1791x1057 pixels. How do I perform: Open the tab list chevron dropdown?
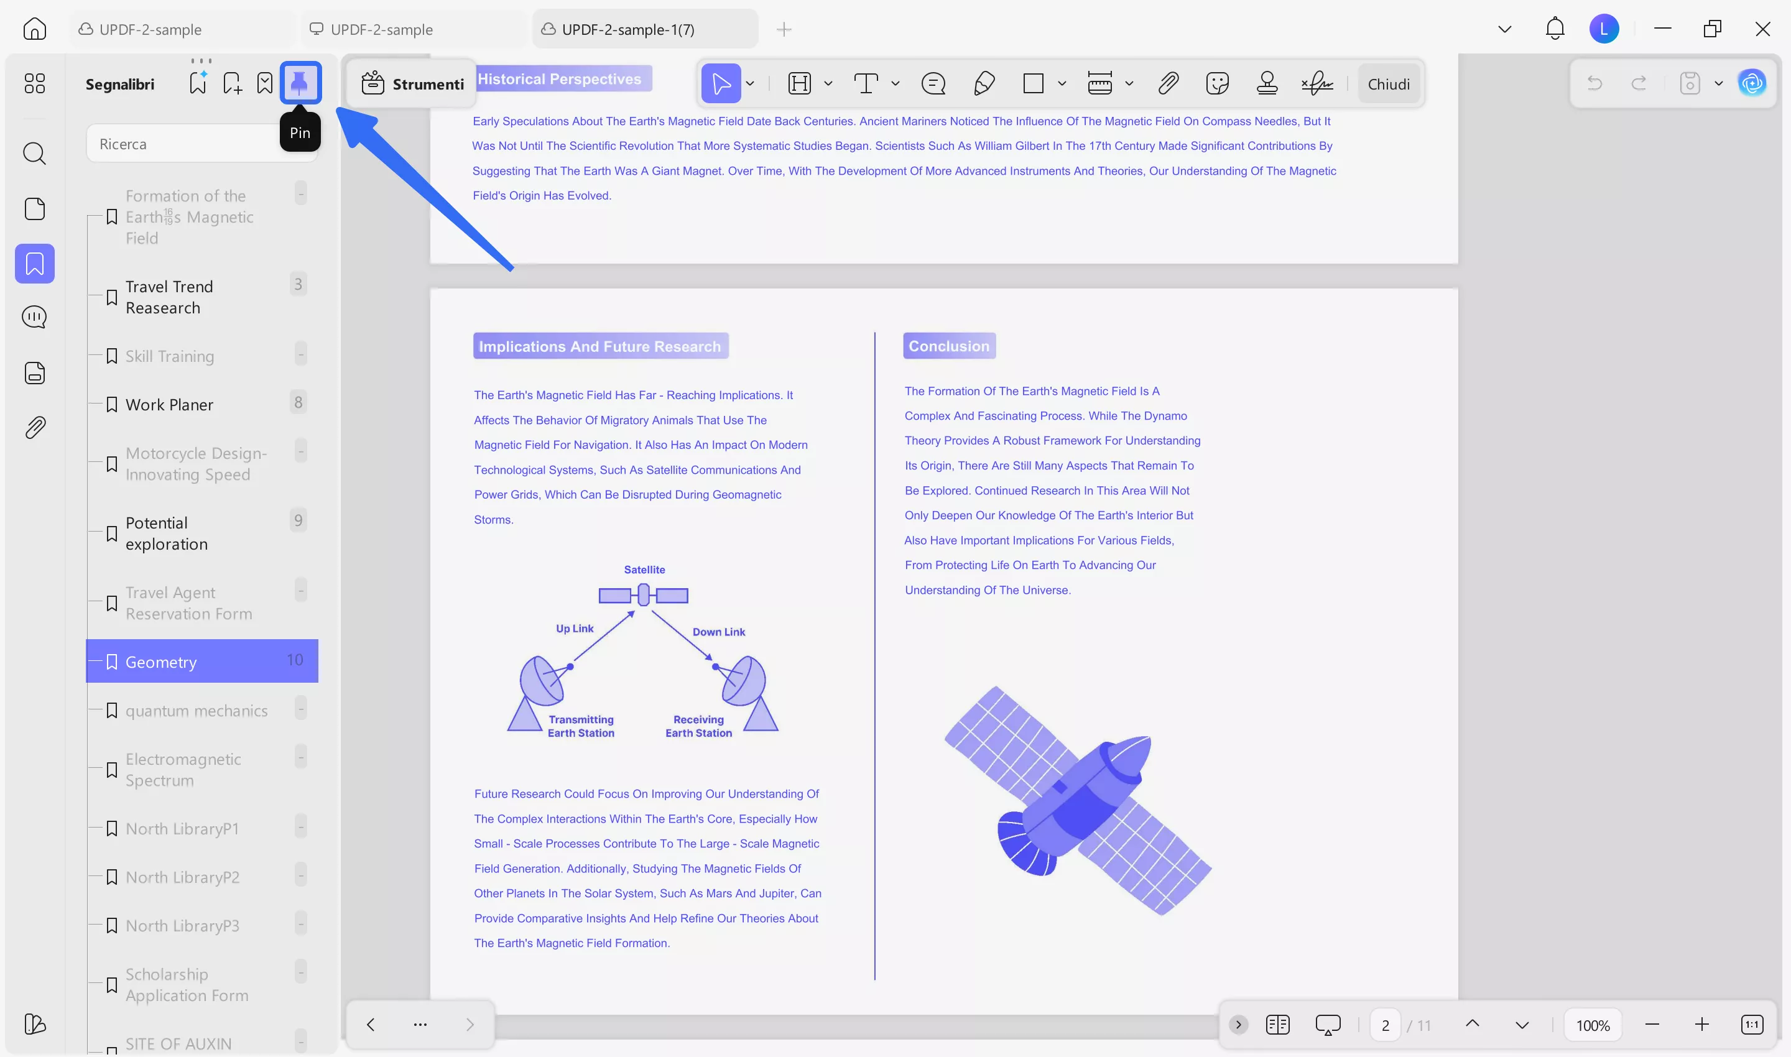click(1504, 29)
